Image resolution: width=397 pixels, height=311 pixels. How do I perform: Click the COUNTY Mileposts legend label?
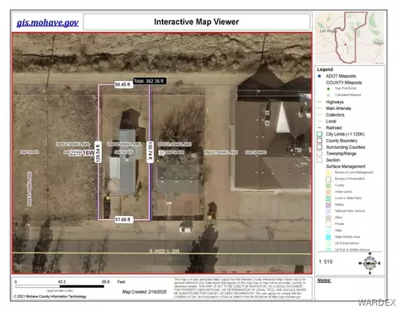[x=344, y=83]
